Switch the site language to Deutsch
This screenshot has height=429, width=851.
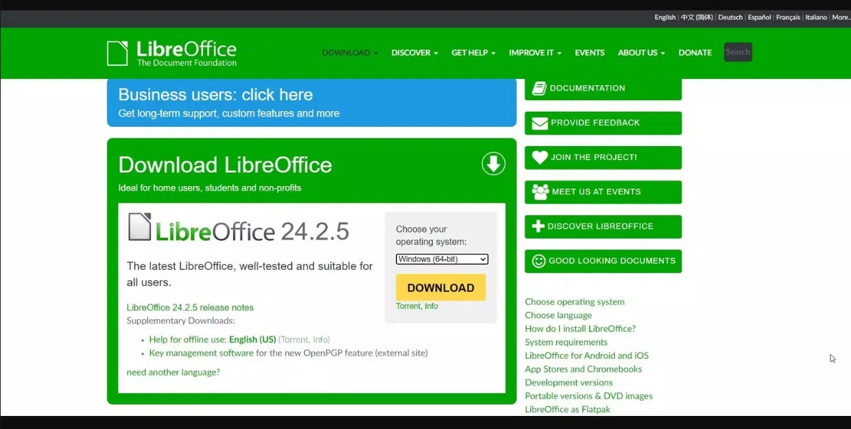click(730, 17)
